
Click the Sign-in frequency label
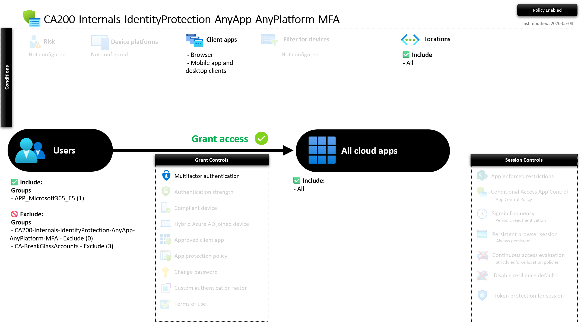click(x=513, y=213)
